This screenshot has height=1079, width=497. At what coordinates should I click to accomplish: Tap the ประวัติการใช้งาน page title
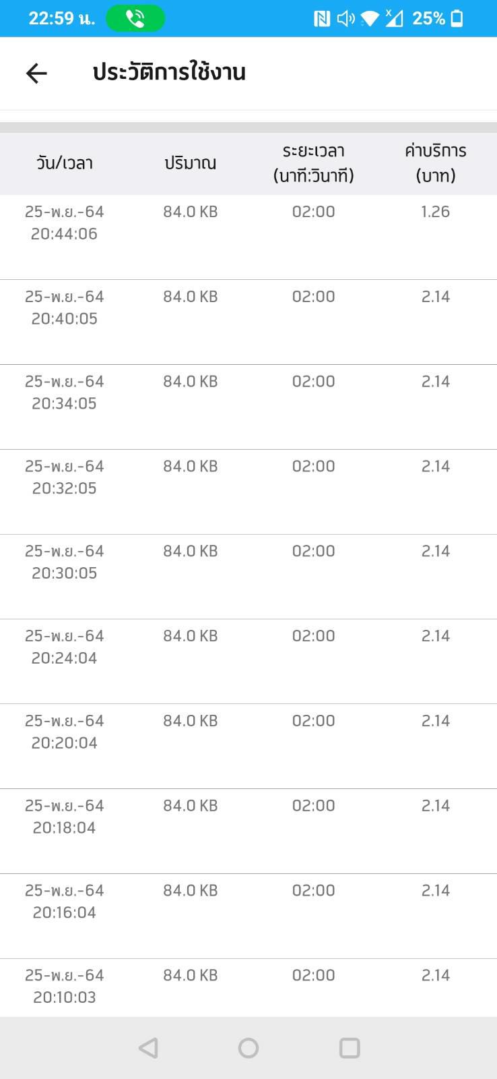pos(169,72)
